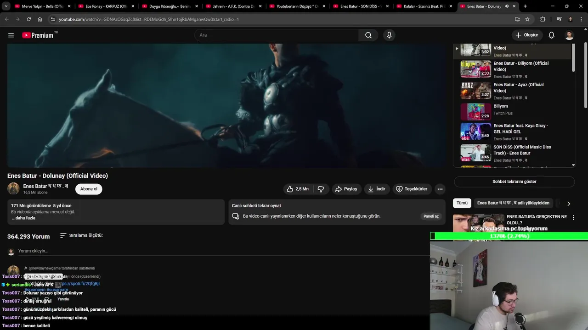Open Chrome profile avatar in toolbar

[570, 19]
